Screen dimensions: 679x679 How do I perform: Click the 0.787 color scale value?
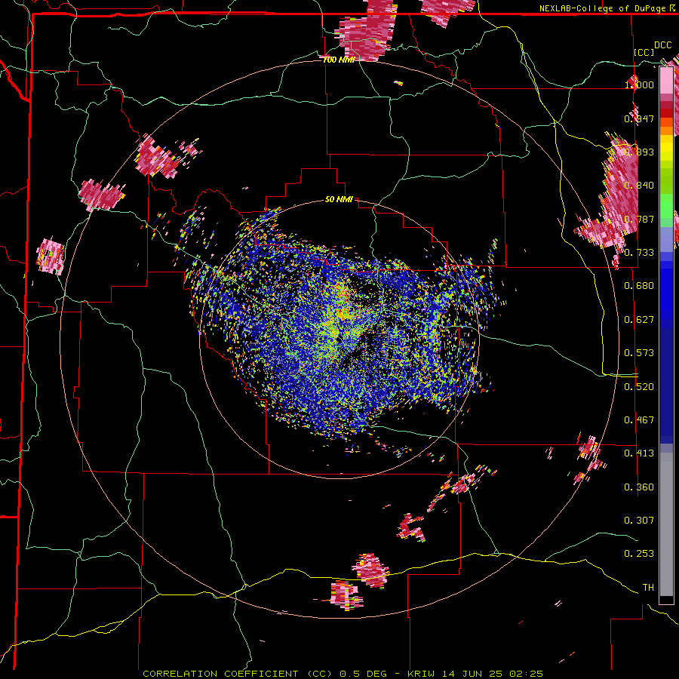point(639,219)
